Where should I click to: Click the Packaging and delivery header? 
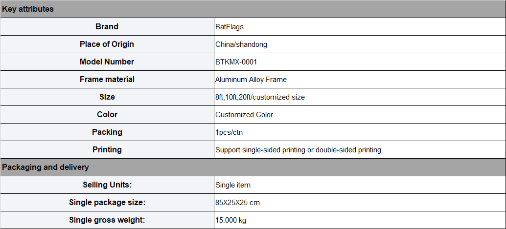[x=253, y=167]
